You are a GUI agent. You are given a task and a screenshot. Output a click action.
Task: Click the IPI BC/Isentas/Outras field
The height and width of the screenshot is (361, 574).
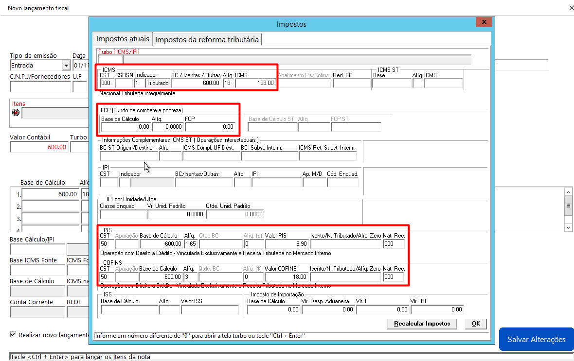(x=204, y=182)
